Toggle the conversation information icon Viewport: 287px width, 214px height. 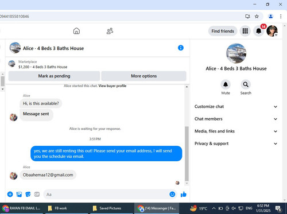(x=181, y=48)
